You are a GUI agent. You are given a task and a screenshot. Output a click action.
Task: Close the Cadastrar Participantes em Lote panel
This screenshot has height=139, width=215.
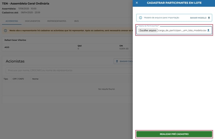point(137,3)
